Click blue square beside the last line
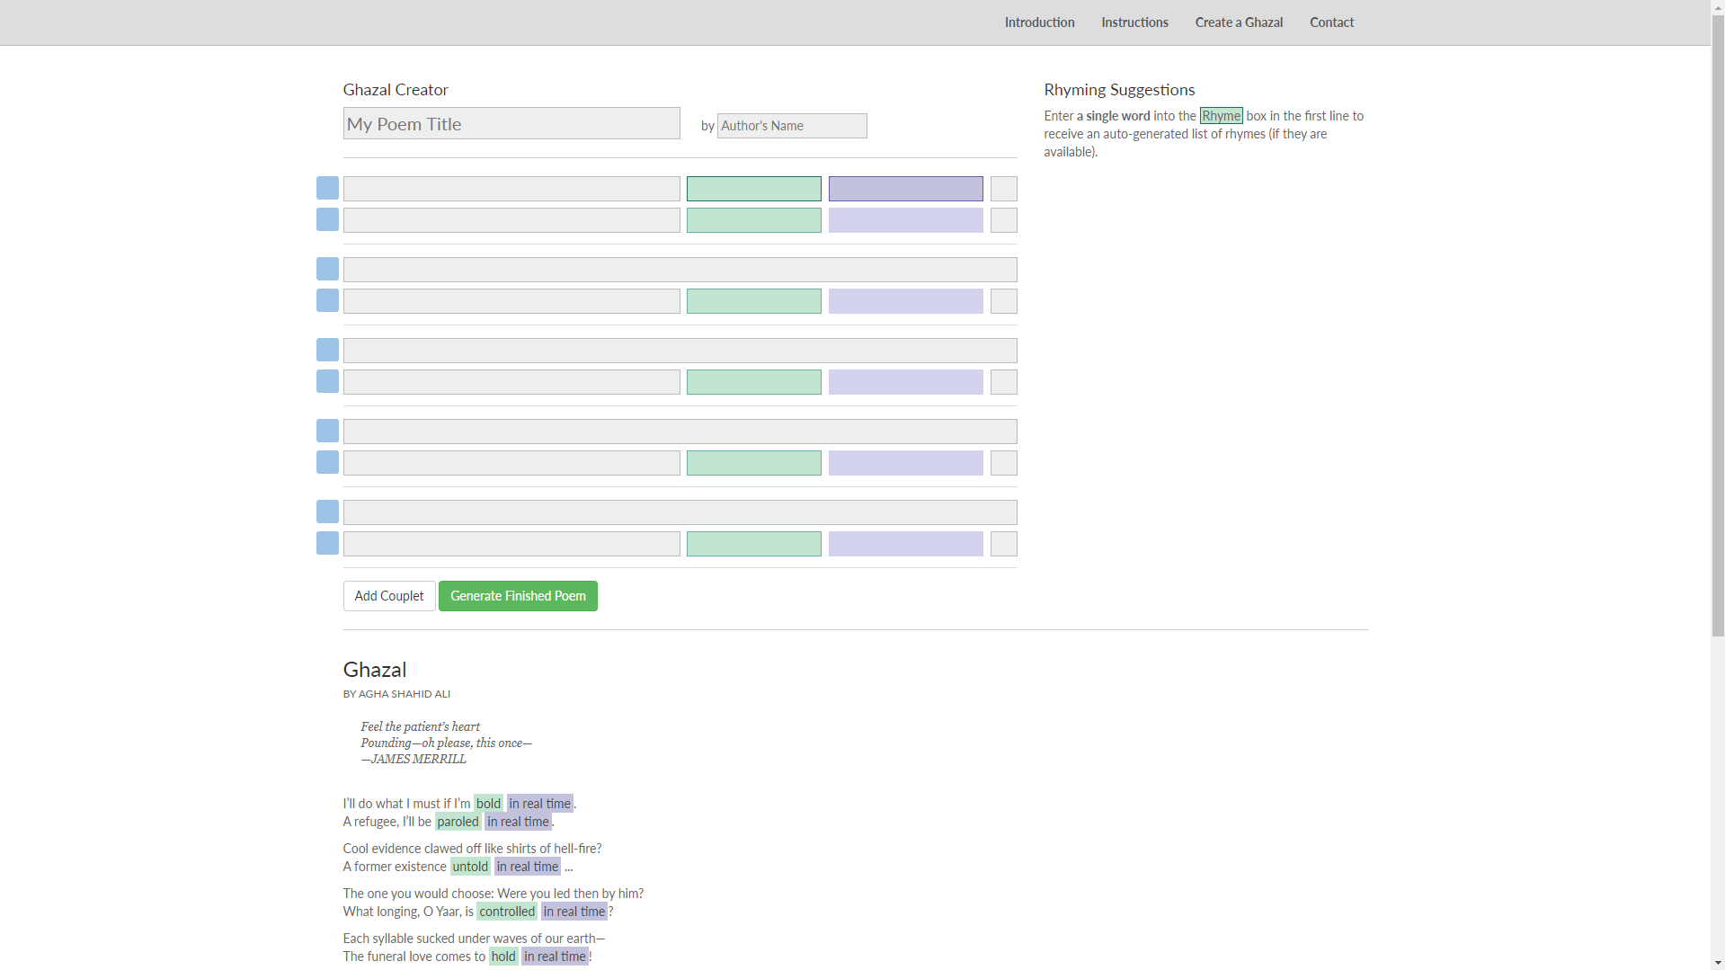 click(327, 543)
